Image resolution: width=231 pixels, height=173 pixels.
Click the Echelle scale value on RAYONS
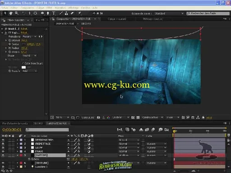click(x=79, y=159)
